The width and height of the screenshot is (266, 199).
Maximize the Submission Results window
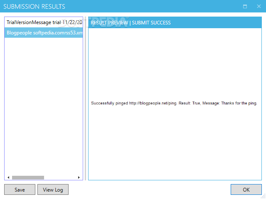245,7
